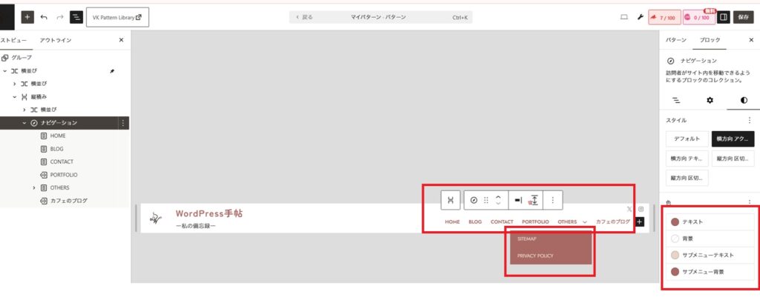760x303 pixels.
Task: Open the 7/100 score badge
Action: pyautogui.click(x=664, y=17)
